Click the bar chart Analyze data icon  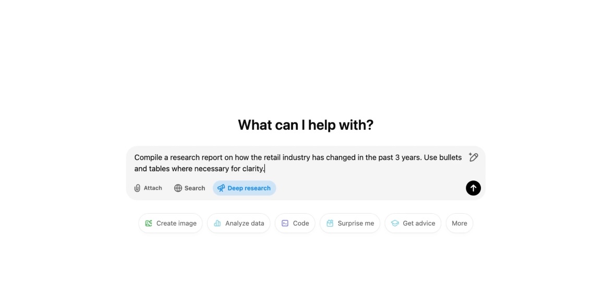tap(217, 223)
